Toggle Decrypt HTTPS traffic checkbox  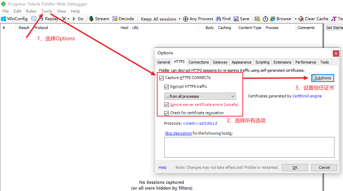pos(166,87)
